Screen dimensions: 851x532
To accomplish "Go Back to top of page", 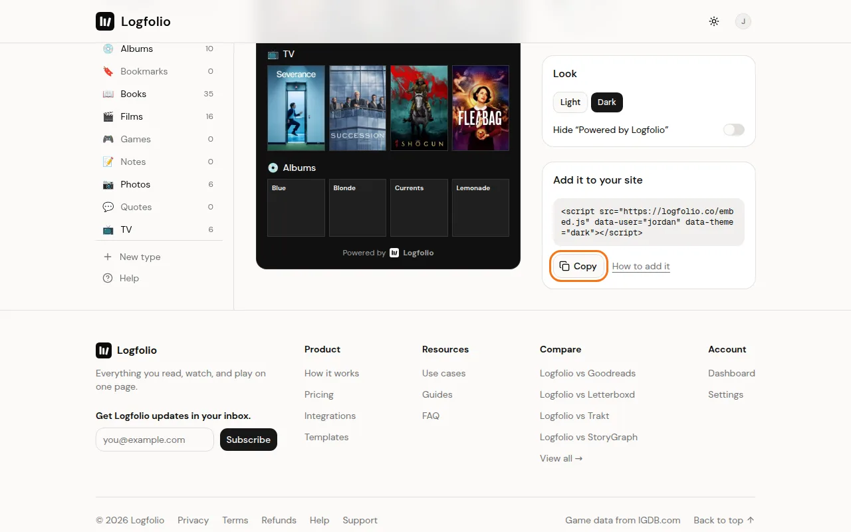I will tap(724, 520).
